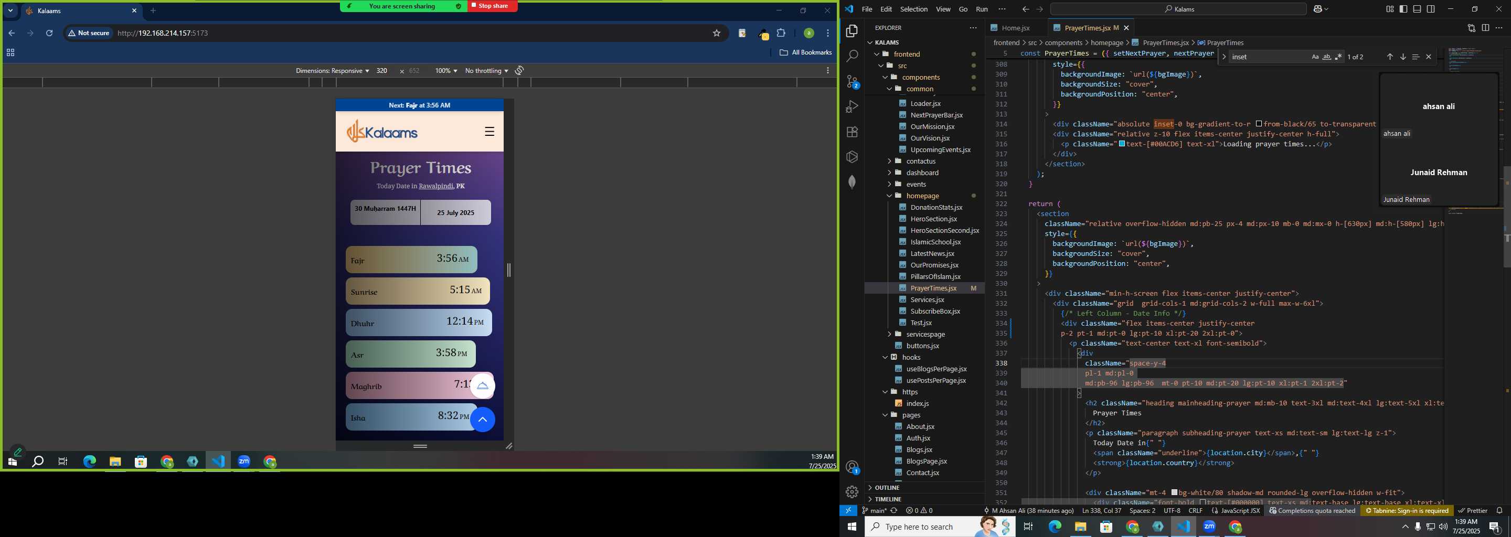
Task: Click Prettier in status bar
Action: click(1472, 511)
